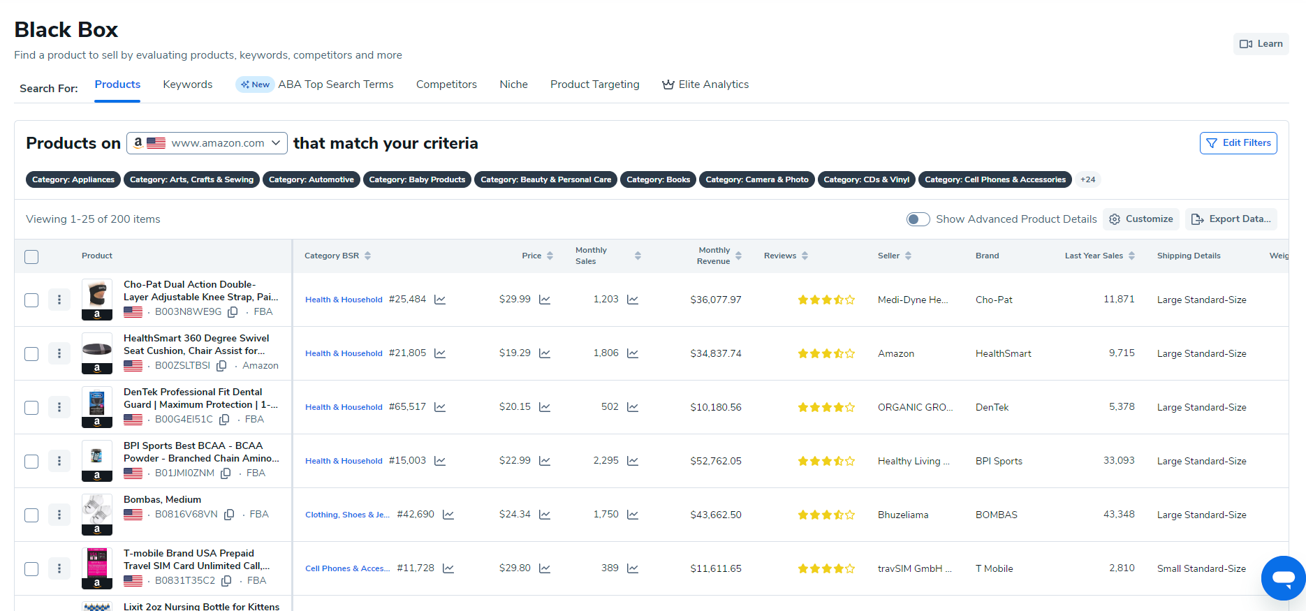Screen dimensions: 1306x611
Task: Check the BPI Sports BCAA row checkbox
Action: coord(31,462)
